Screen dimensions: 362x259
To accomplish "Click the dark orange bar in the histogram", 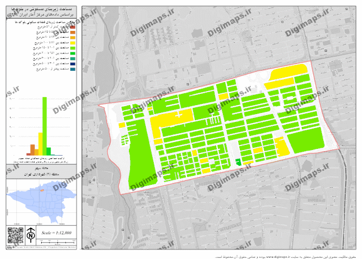I will pos(33,150).
